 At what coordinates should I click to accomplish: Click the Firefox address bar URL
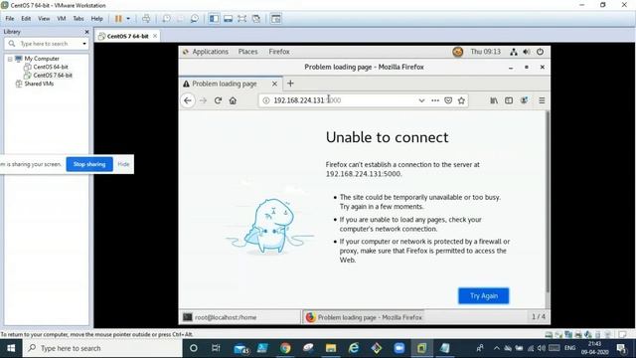(x=307, y=100)
